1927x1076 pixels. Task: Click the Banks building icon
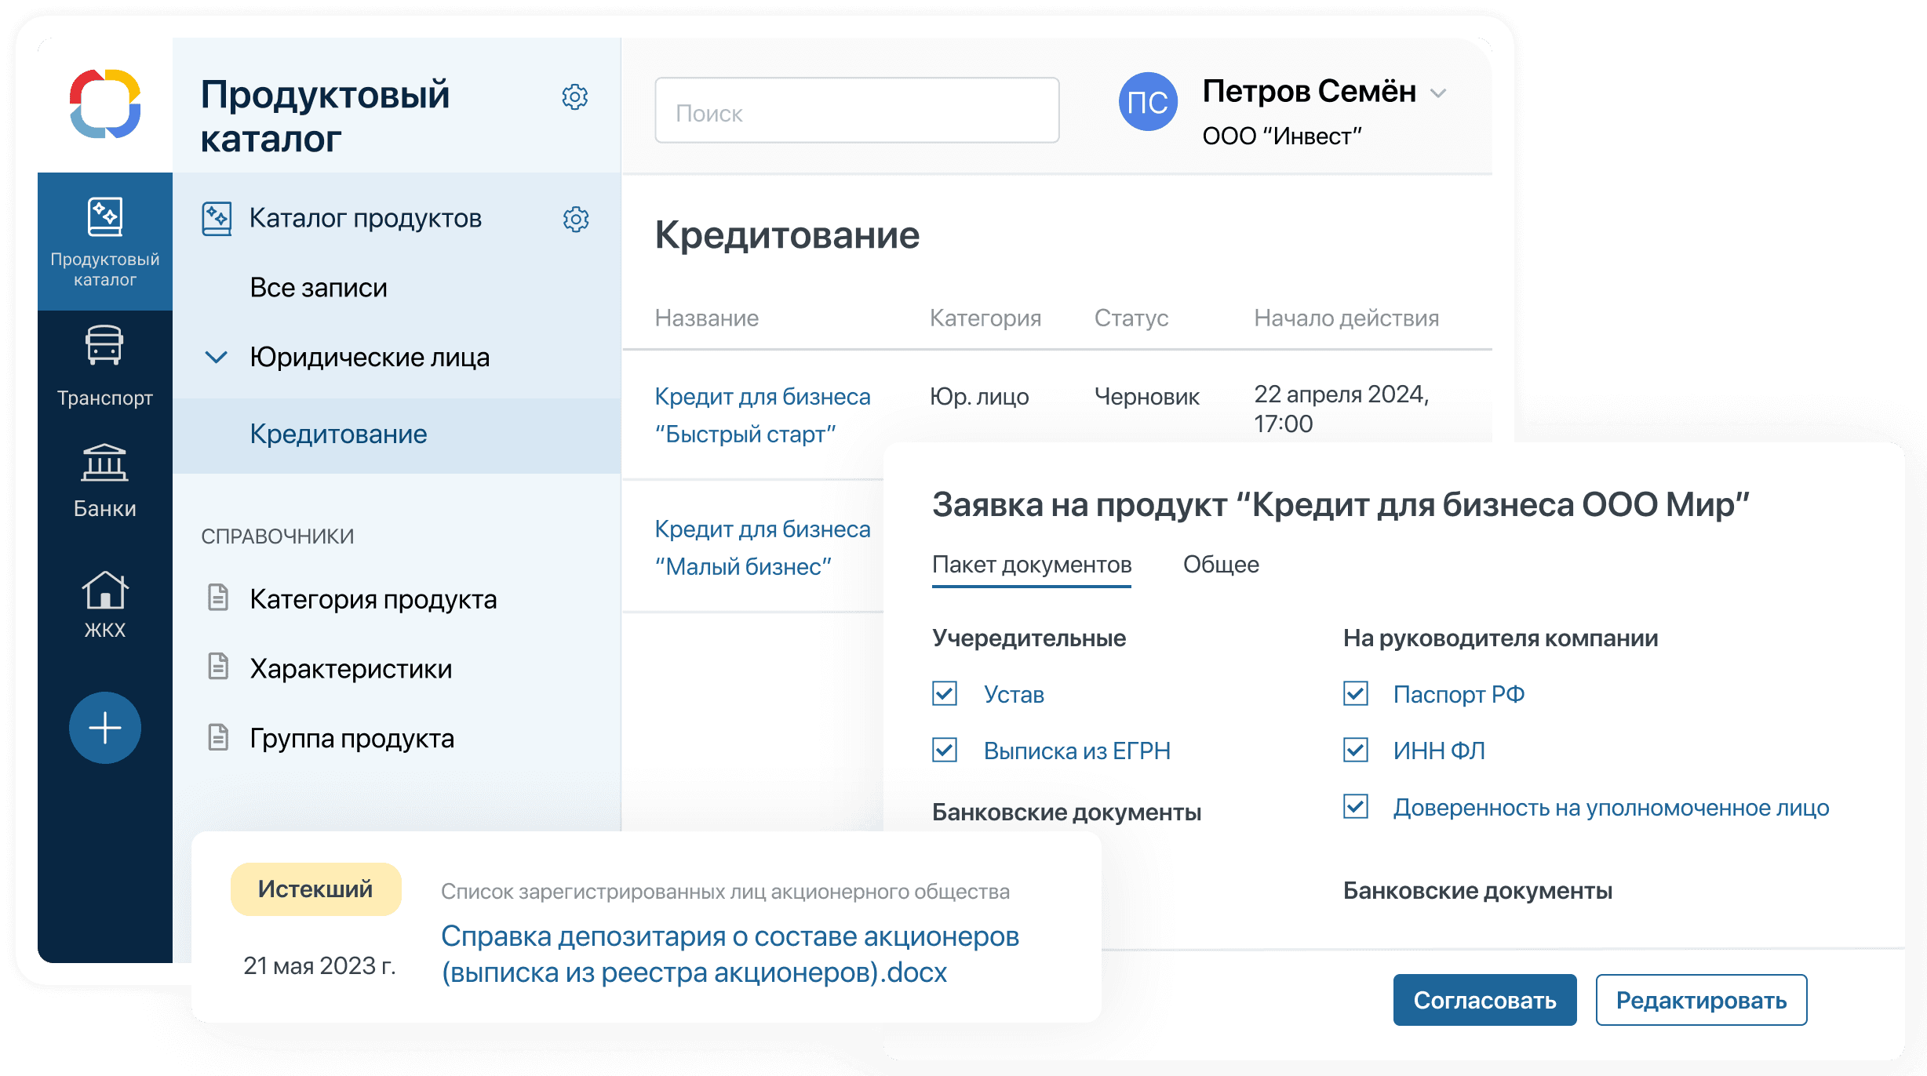click(x=104, y=463)
